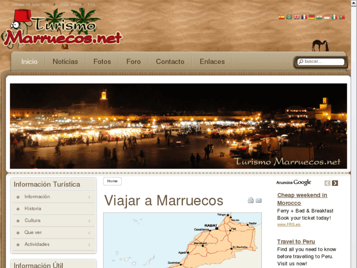Open the RSS feed link
This screenshot has height=268, width=357.
click(x=91, y=4)
